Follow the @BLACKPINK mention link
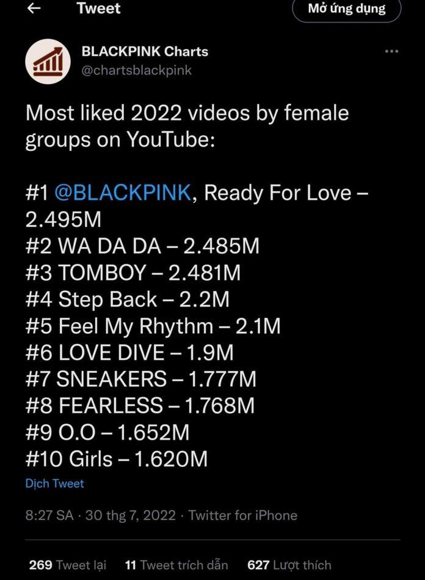The width and height of the screenshot is (425, 580). pos(123,193)
